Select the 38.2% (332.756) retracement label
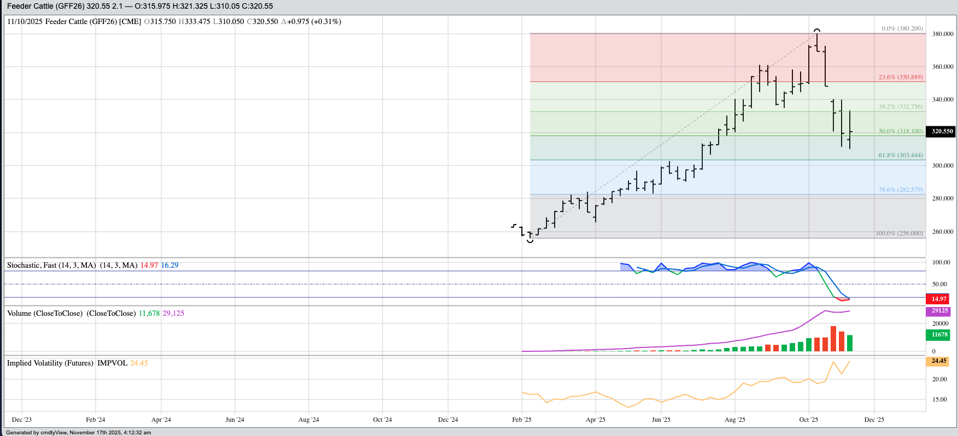This screenshot has height=436, width=958. 900,107
